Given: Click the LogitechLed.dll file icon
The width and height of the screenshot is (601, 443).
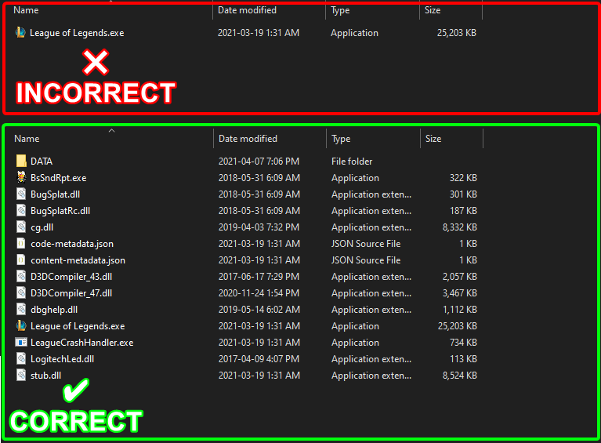Looking at the screenshot, I should (21, 359).
